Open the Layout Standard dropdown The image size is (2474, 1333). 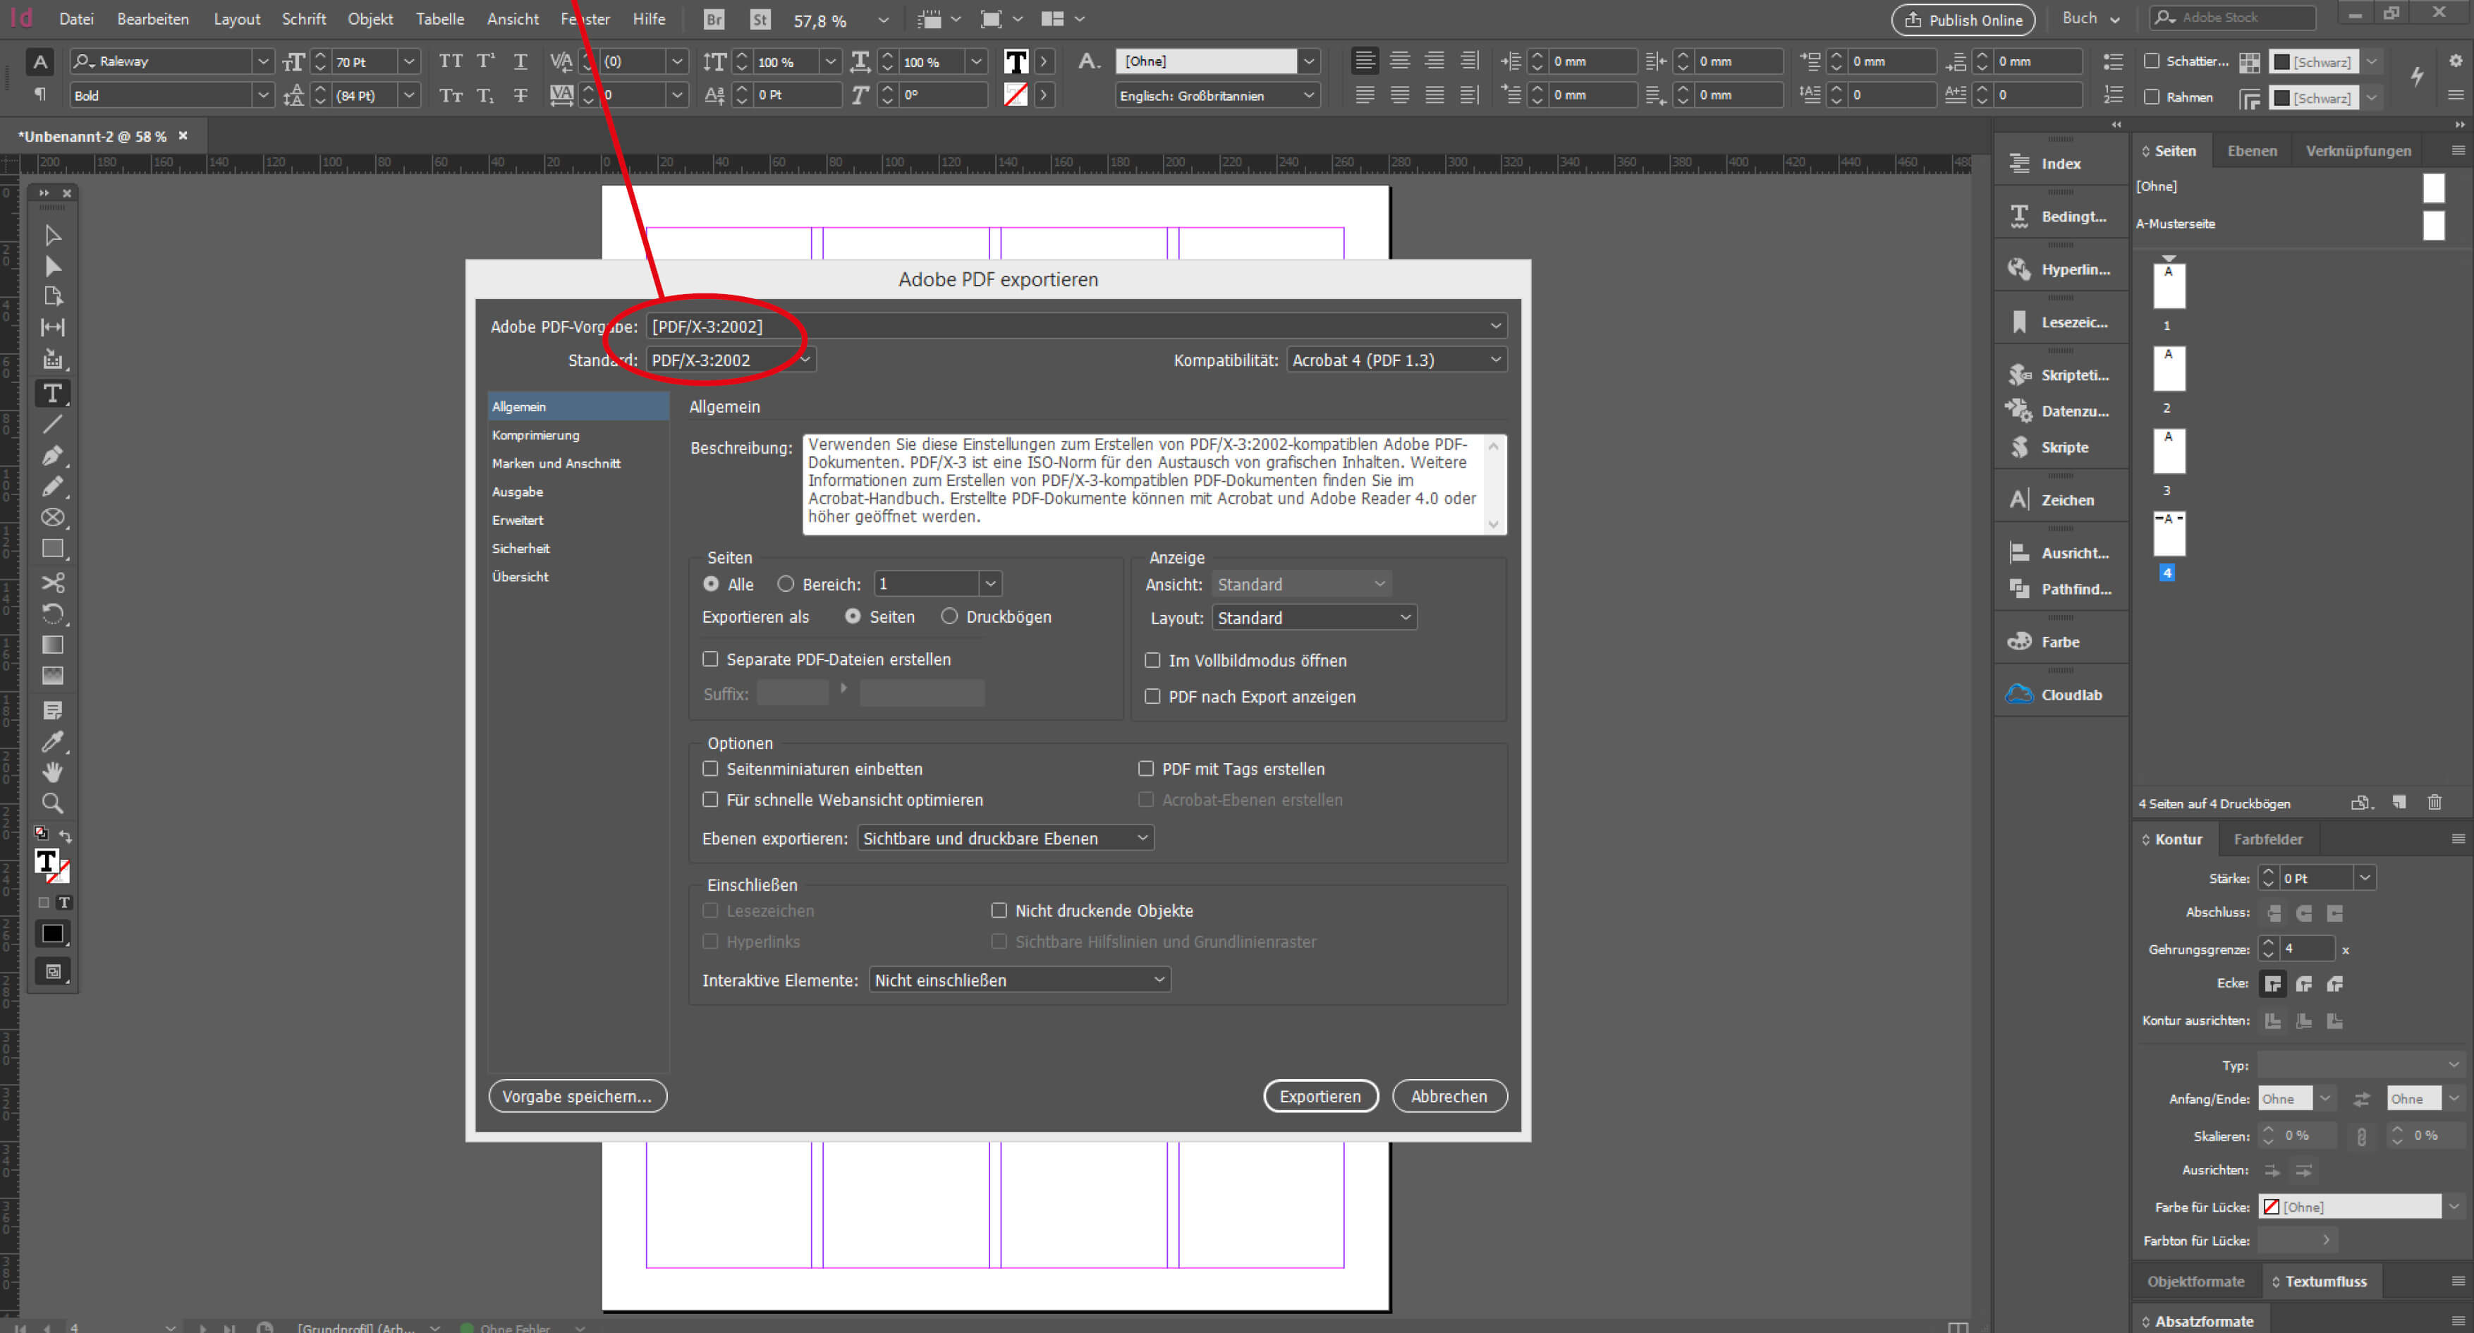pos(1314,618)
